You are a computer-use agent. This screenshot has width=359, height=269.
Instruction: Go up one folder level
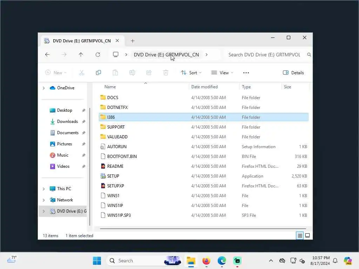pyautogui.click(x=81, y=55)
